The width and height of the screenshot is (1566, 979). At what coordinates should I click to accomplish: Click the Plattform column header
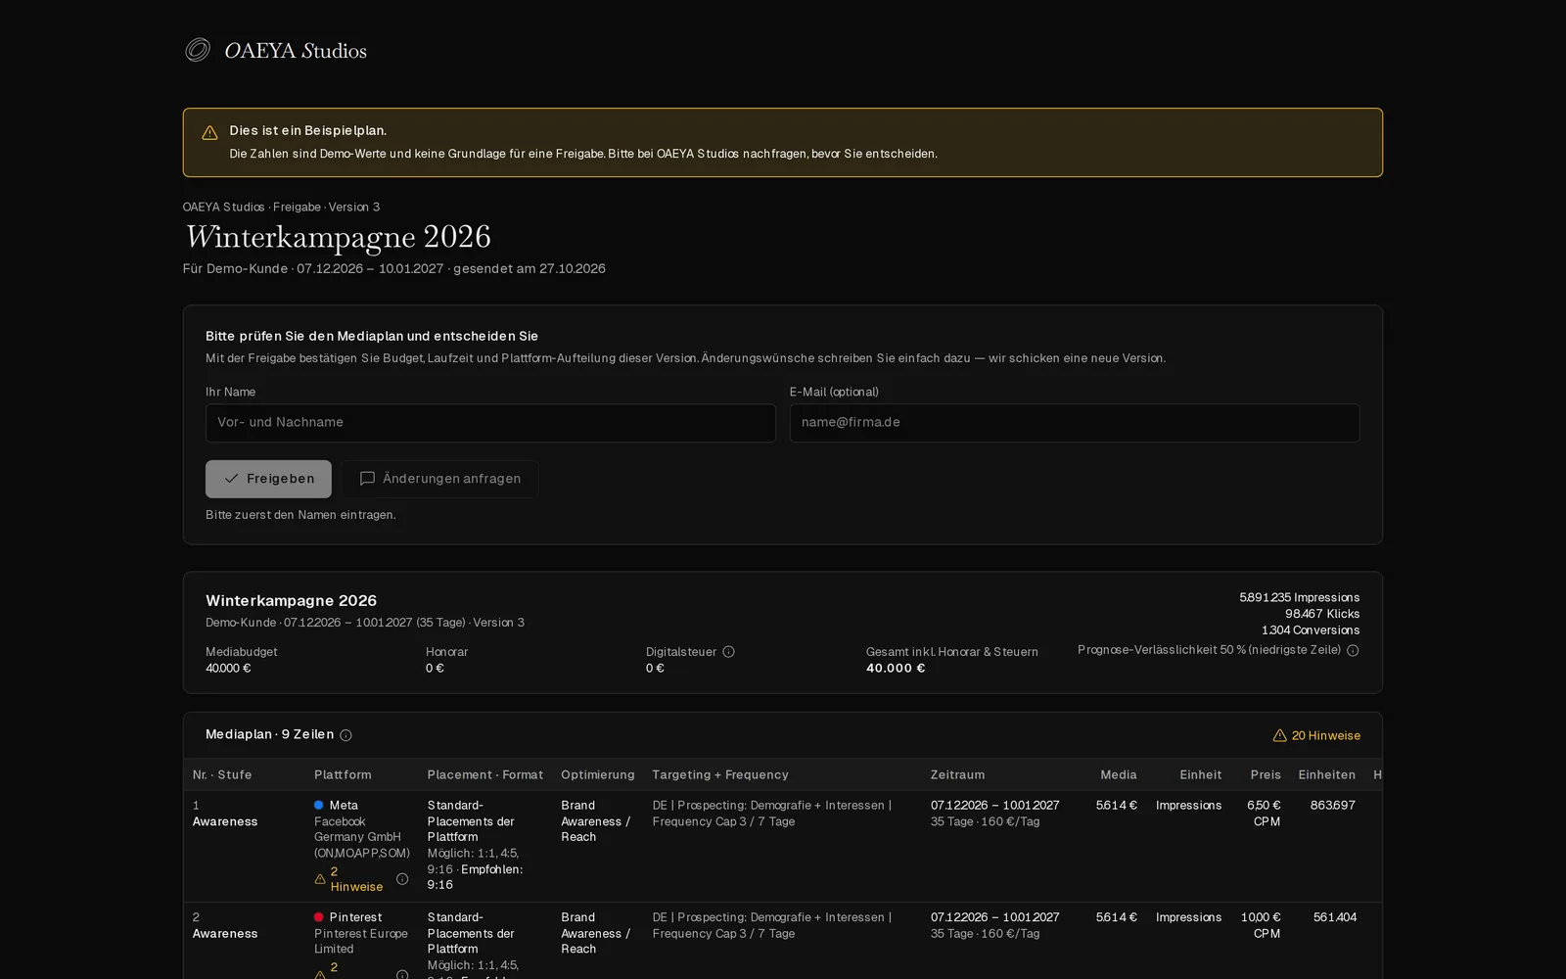(343, 774)
